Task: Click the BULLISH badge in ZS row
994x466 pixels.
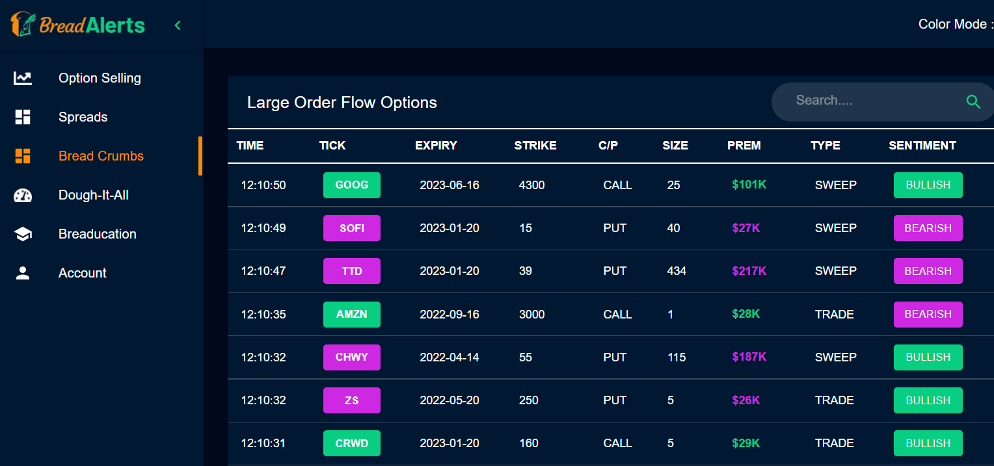Action: [x=928, y=400]
